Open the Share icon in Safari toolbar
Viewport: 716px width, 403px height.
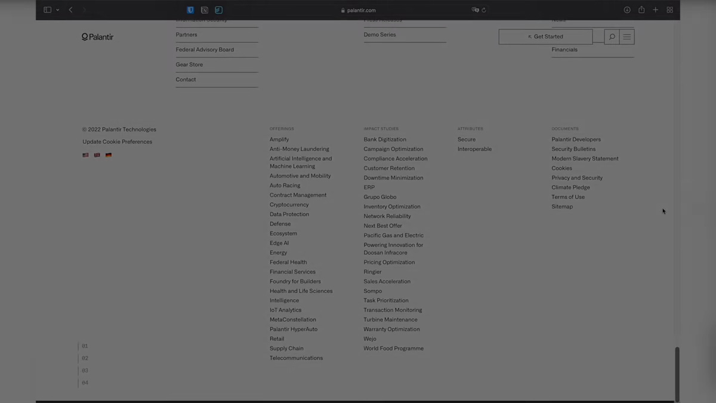[641, 10]
